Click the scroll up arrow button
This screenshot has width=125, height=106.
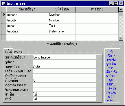click(x=121, y=9)
